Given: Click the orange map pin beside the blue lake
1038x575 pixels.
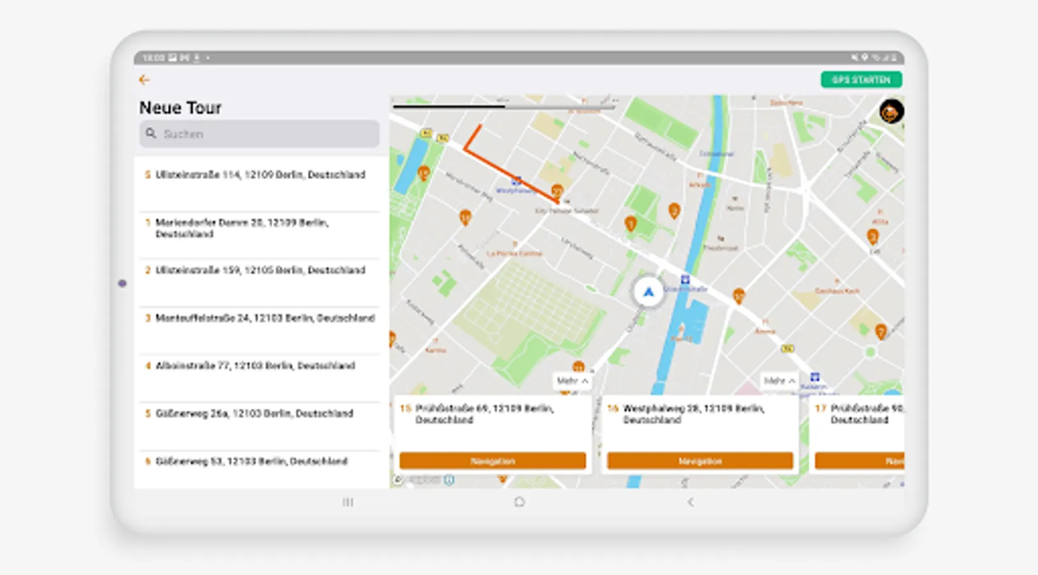Looking at the screenshot, I should click(423, 173).
